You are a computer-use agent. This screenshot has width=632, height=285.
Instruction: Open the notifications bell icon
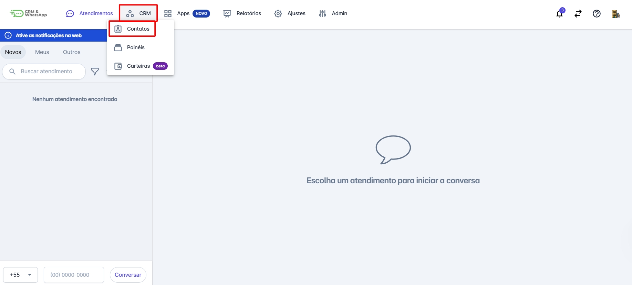(559, 14)
